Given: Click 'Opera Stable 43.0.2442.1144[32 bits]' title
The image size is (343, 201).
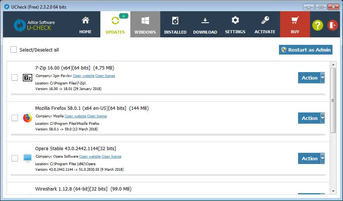Looking at the screenshot, I should click(76, 149).
